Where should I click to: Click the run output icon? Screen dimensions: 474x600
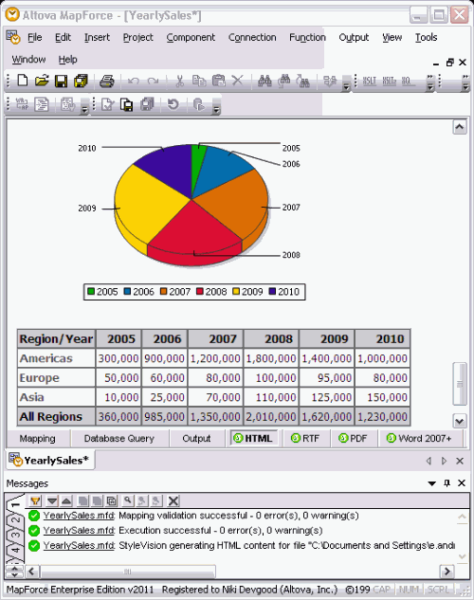tap(199, 104)
